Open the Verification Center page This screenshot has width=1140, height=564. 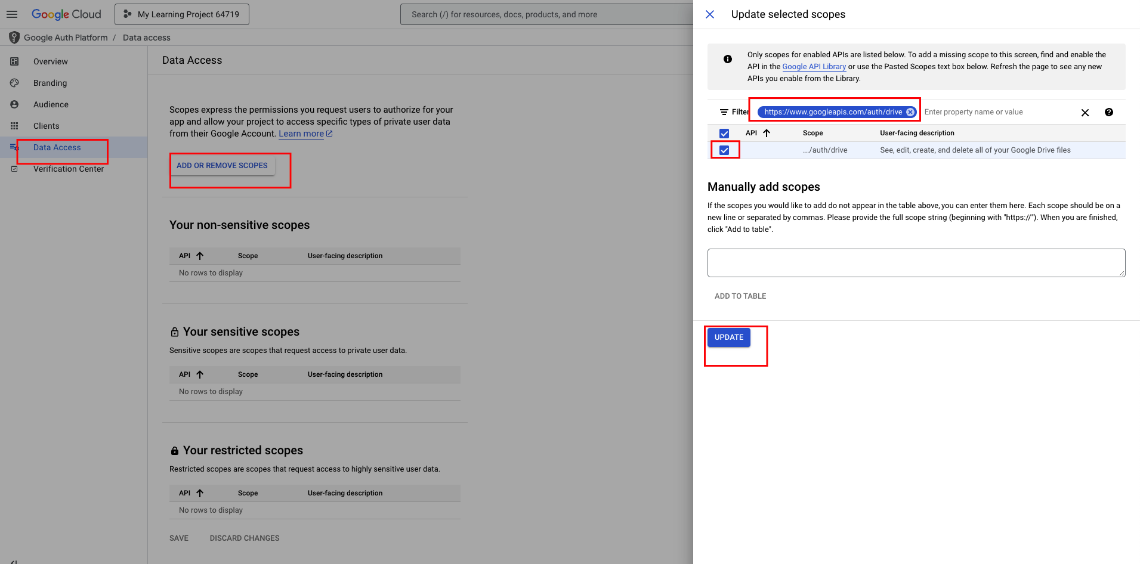(69, 169)
